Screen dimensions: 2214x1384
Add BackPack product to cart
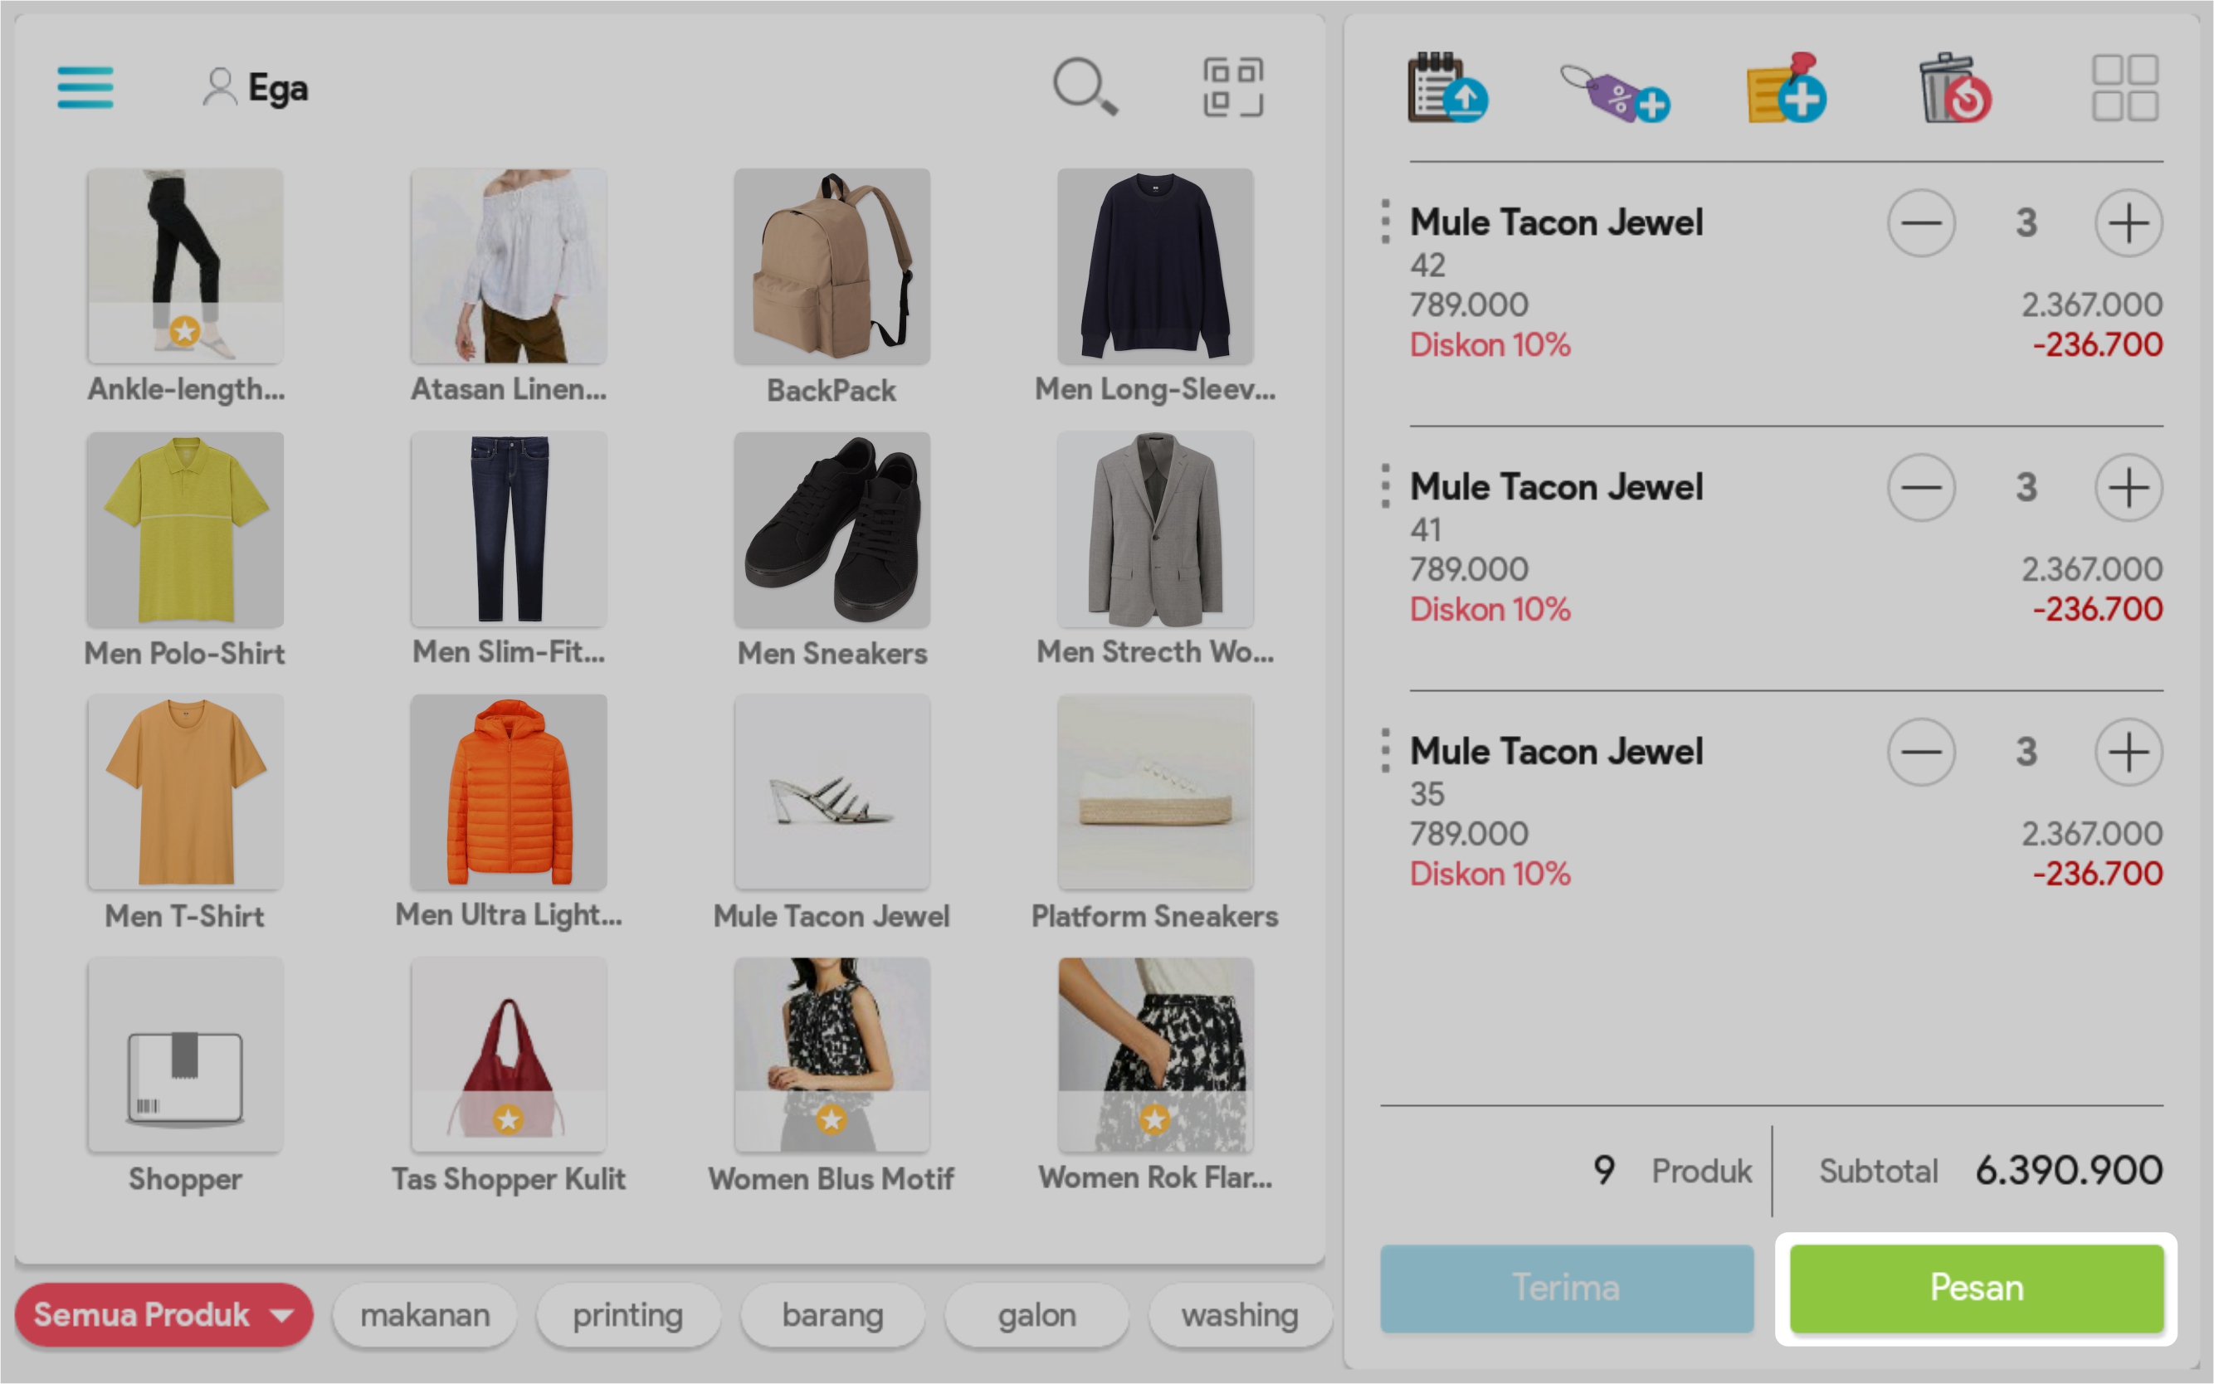[x=831, y=266]
